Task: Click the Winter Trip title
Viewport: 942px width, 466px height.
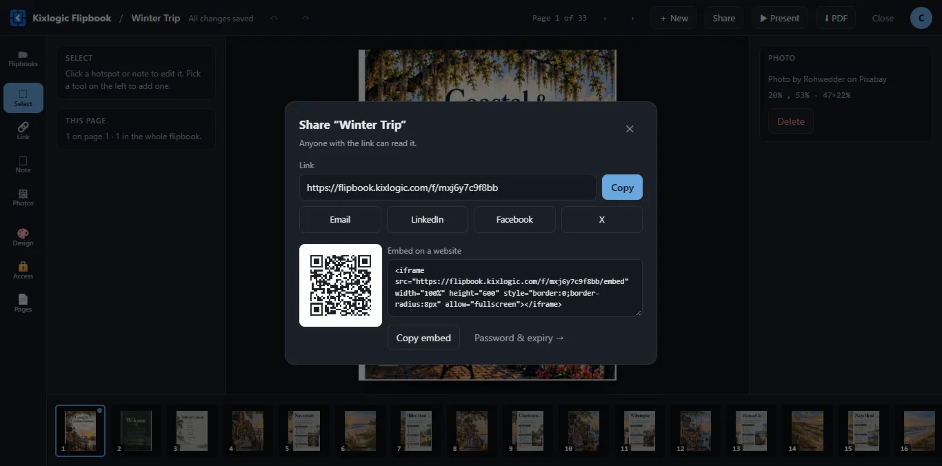Action: click(156, 18)
